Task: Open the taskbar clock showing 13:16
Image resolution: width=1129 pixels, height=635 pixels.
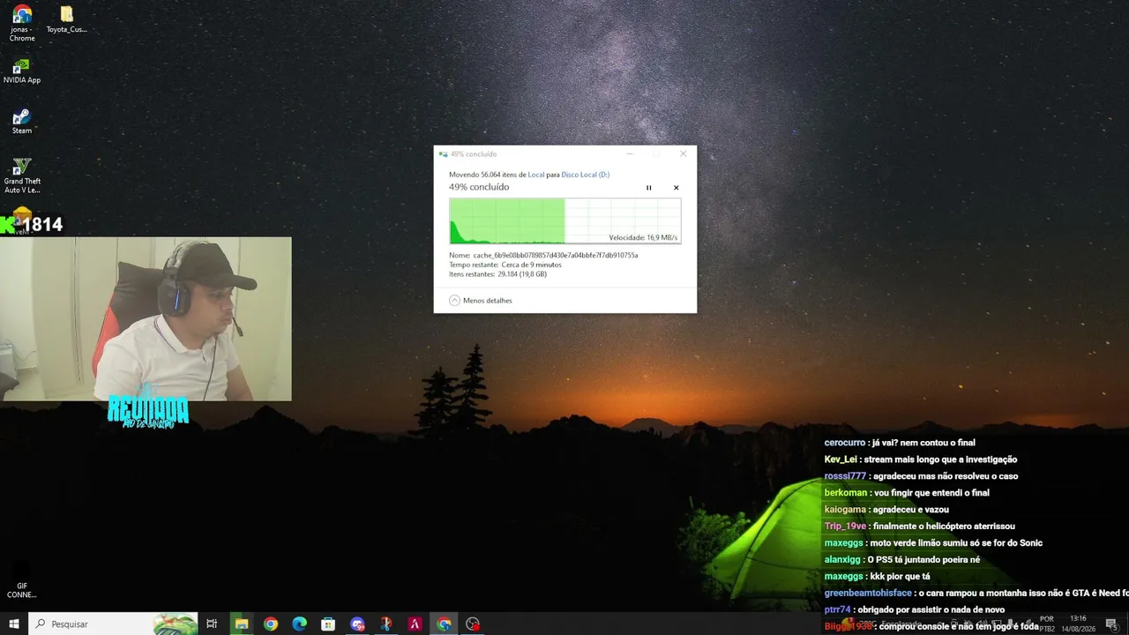Action: pyautogui.click(x=1077, y=624)
